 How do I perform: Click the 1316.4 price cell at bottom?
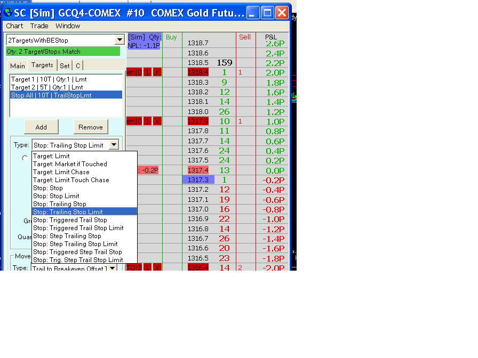coord(198,267)
